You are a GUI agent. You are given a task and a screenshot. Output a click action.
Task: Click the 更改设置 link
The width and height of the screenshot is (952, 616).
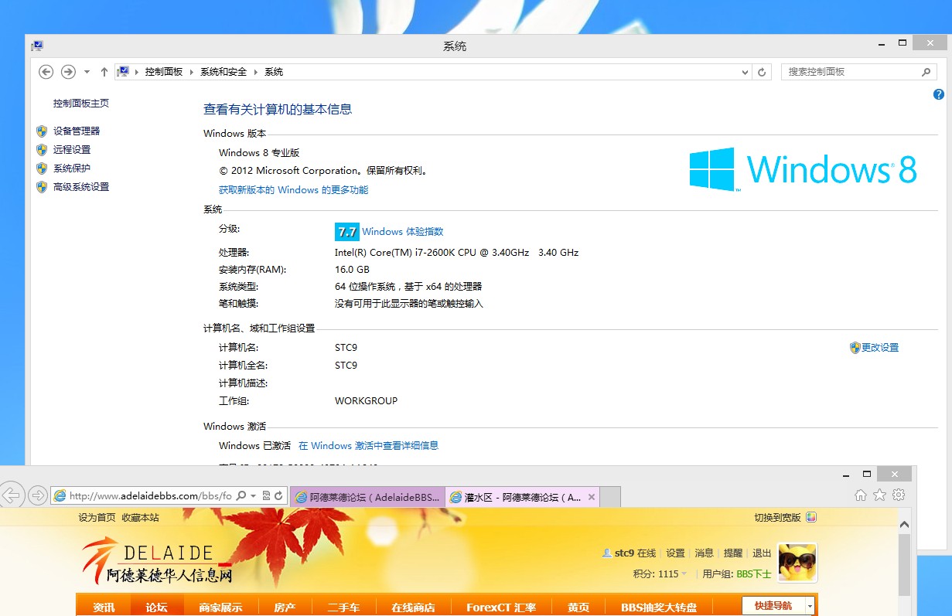coord(880,348)
